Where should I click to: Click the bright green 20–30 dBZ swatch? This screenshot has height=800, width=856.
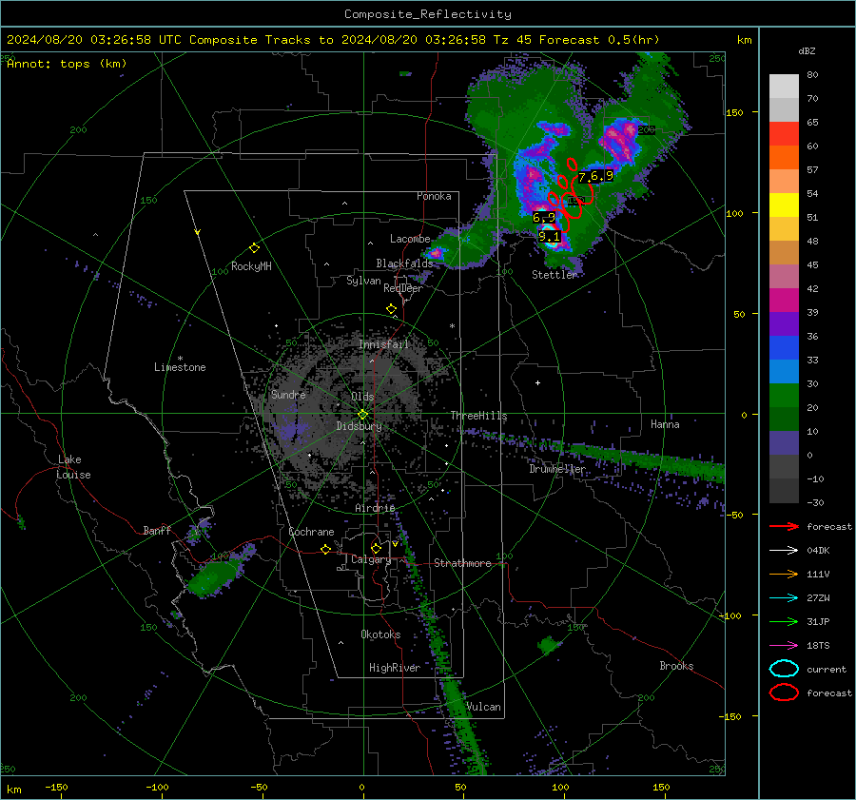coord(784,396)
